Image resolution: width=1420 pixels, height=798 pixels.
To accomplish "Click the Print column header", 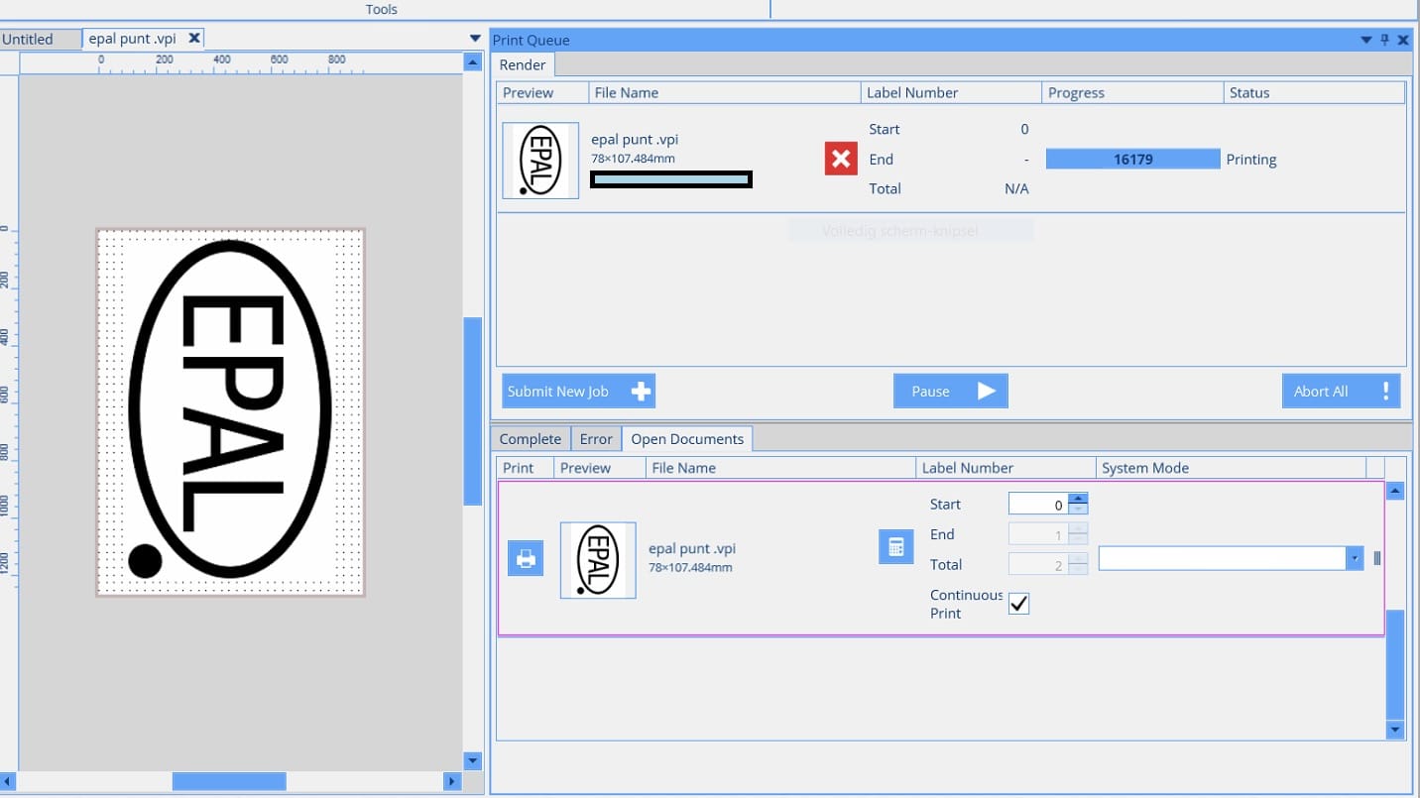I will click(526, 468).
